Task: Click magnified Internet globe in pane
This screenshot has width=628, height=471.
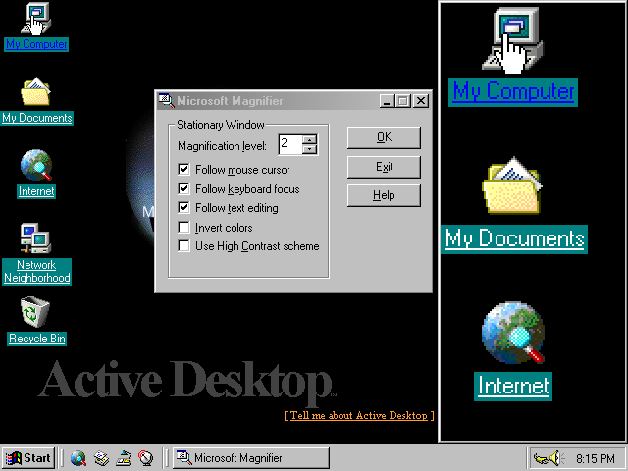Action: [513, 334]
